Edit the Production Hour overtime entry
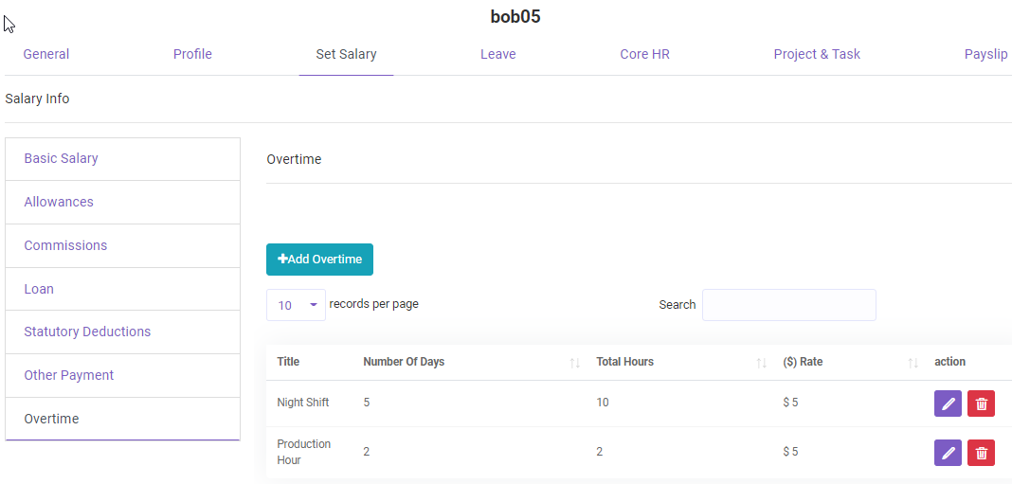 tap(948, 453)
